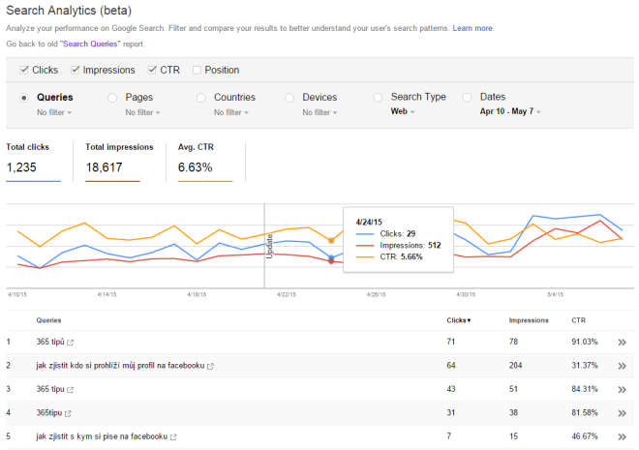Image resolution: width=639 pixels, height=450 pixels.
Task: Click the Total clicks summary box
Action: (33, 162)
